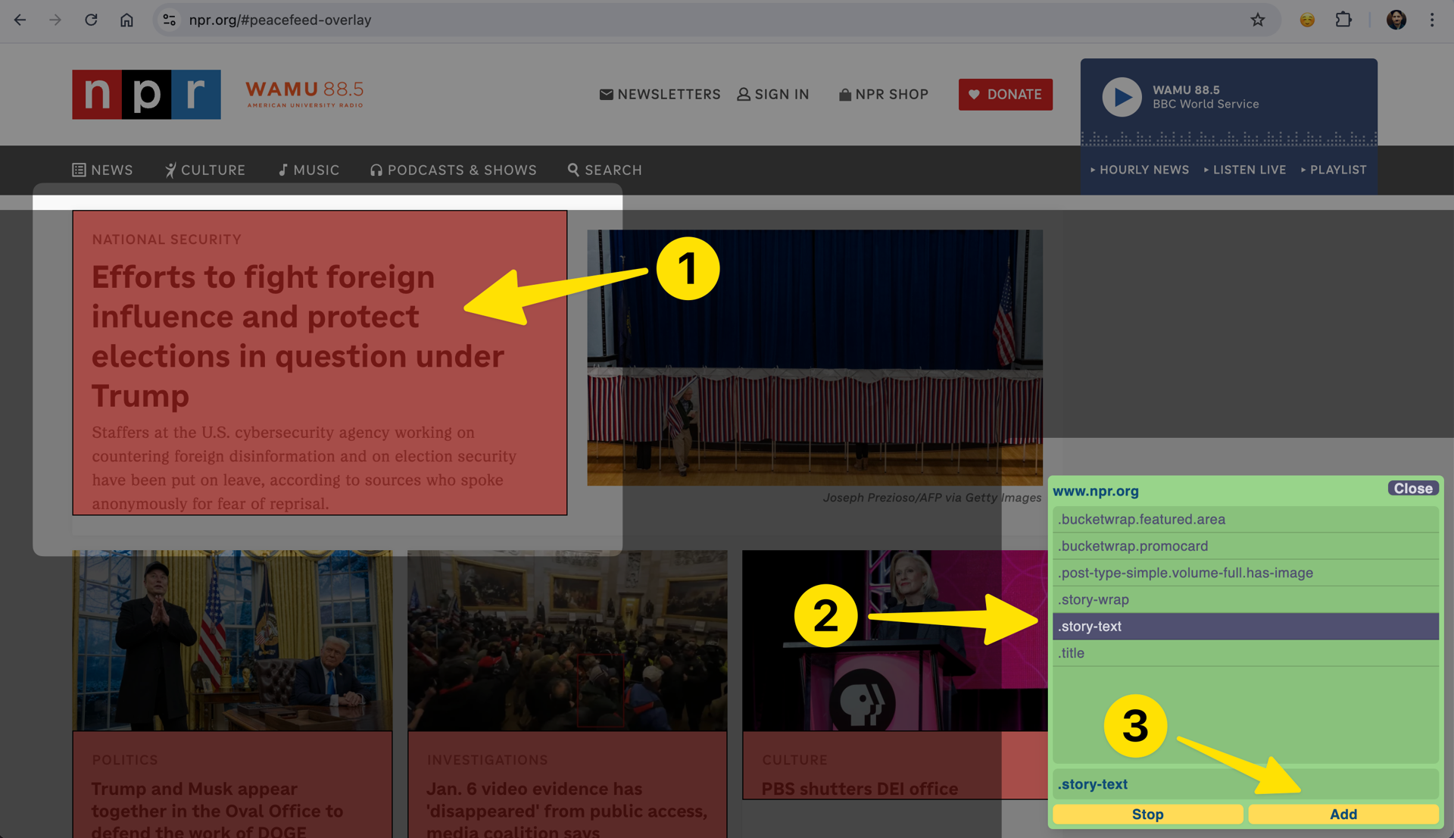This screenshot has height=838, width=1454.
Task: Open the Chrome profile avatar
Action: [x=1396, y=20]
